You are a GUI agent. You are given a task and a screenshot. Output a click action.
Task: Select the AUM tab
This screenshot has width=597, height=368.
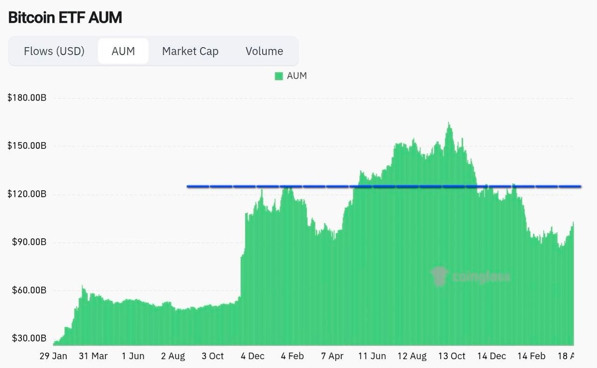[123, 51]
